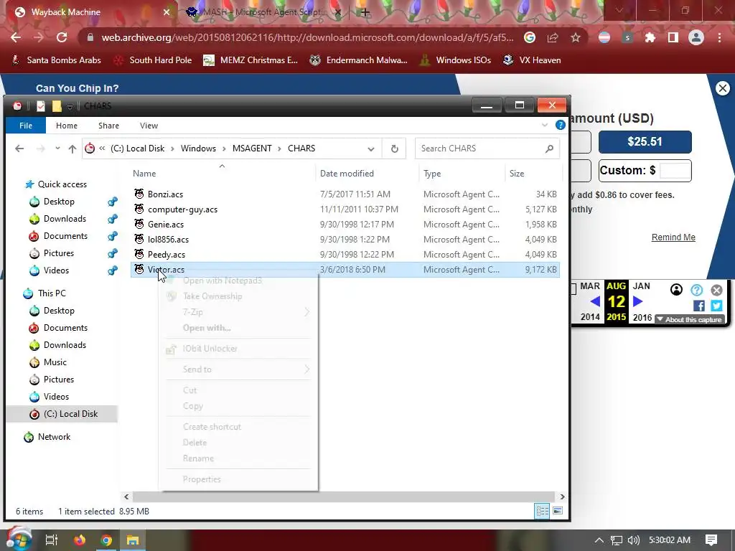
Task: Open Santa Bombs Arabs bookmark
Action: pyautogui.click(x=56, y=60)
